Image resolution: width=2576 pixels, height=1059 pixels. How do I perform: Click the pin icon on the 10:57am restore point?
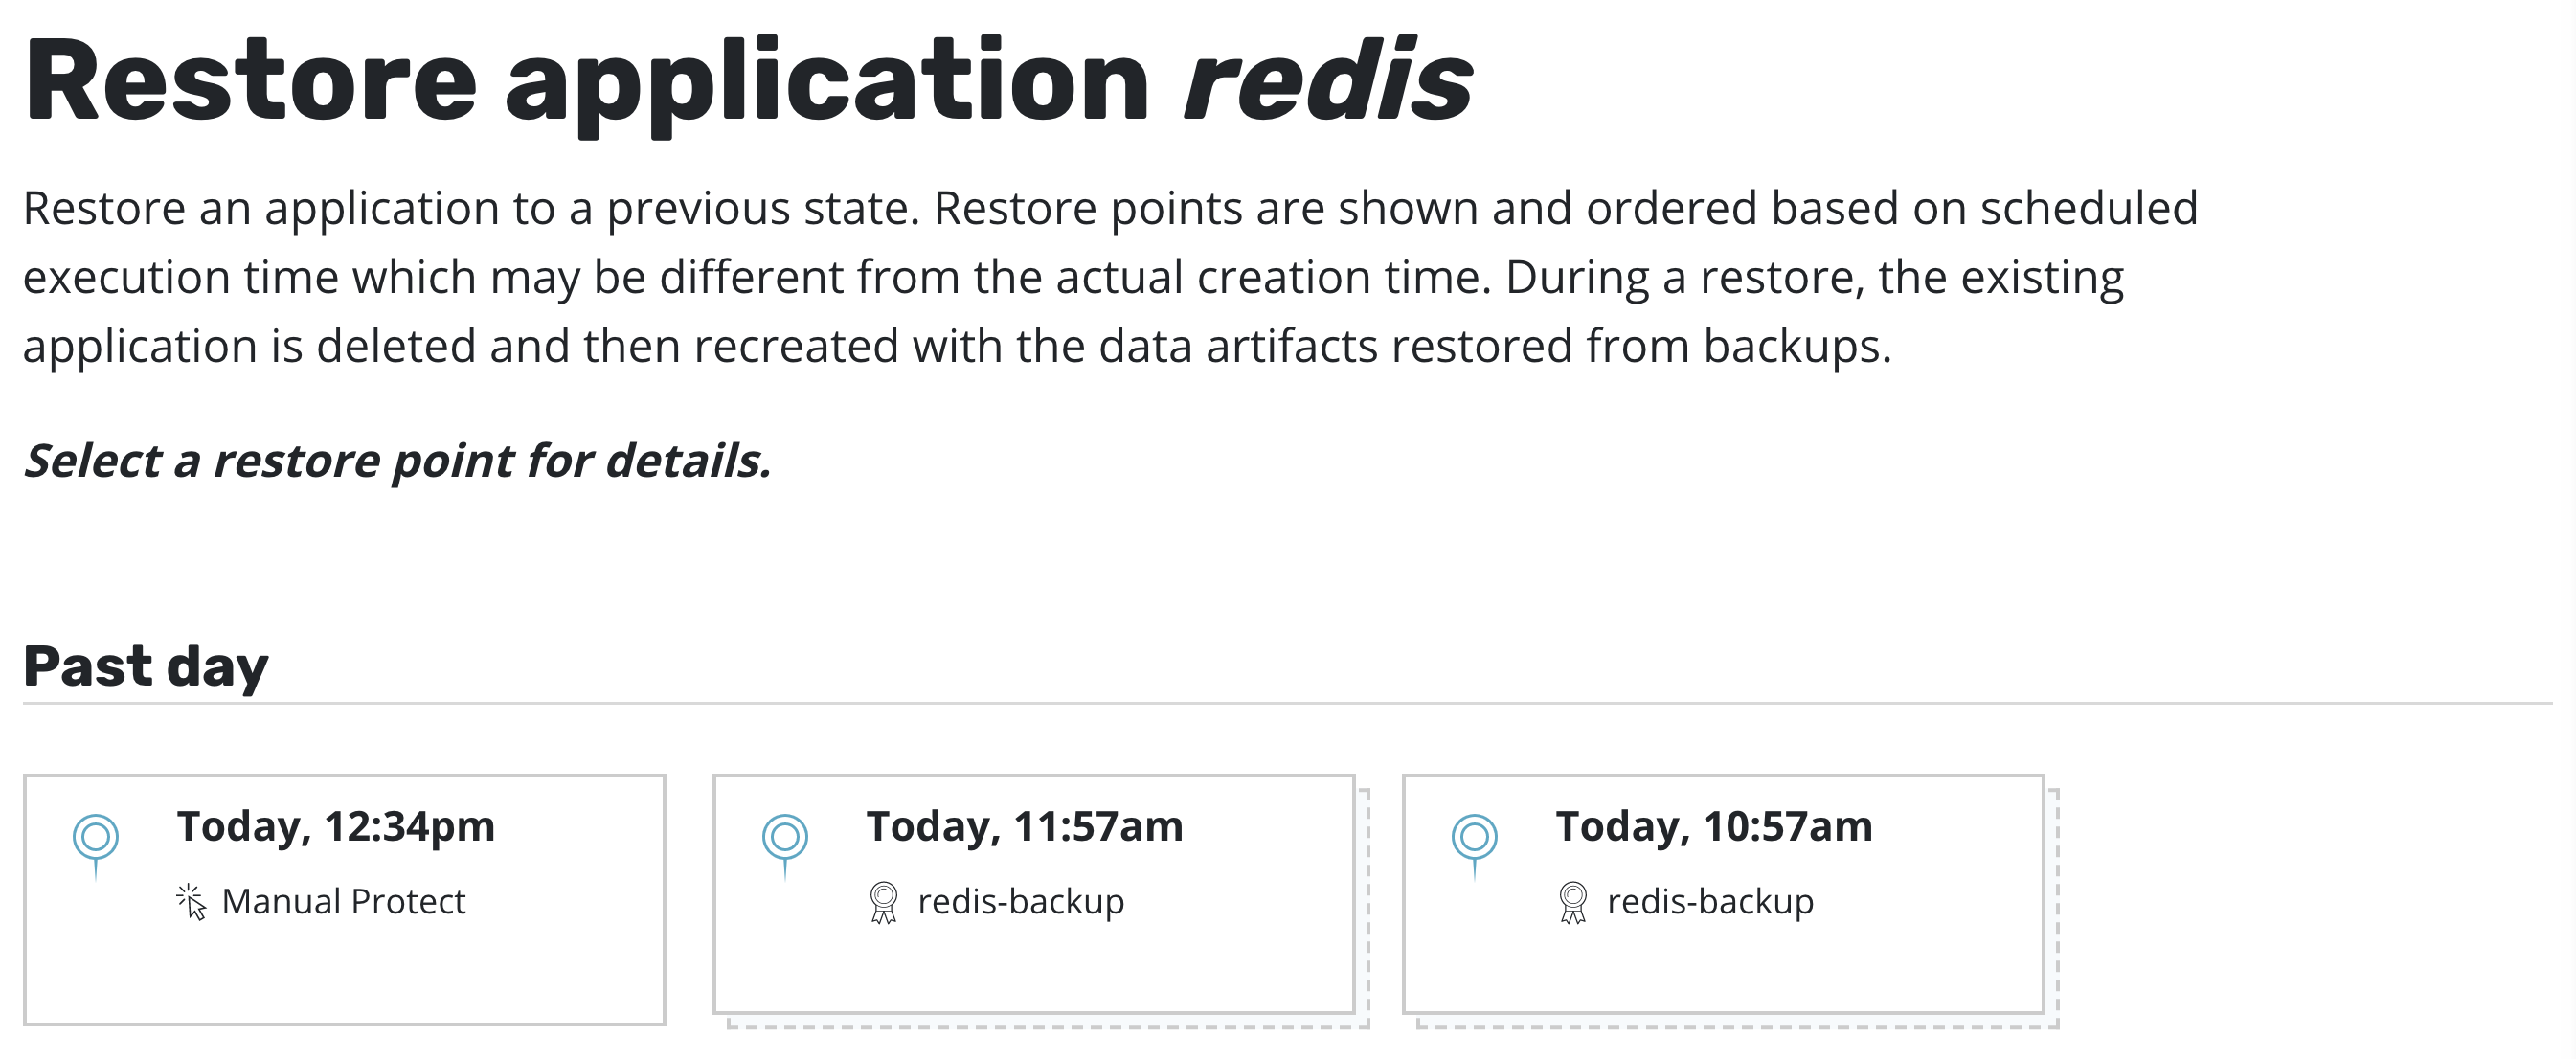pyautogui.click(x=1474, y=838)
